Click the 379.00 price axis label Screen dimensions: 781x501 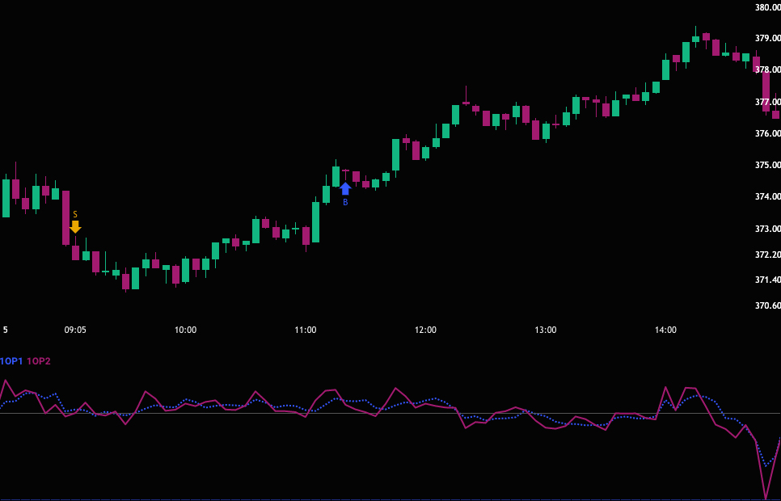(768, 38)
